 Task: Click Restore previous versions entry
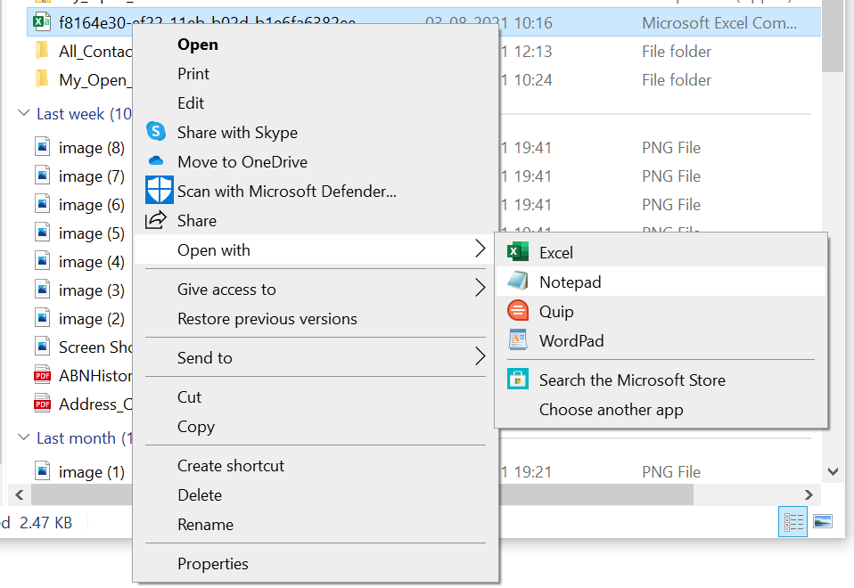coord(267,319)
